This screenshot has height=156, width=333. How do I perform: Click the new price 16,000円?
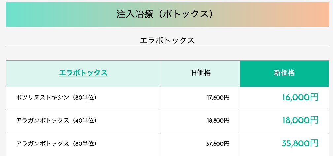300,97
